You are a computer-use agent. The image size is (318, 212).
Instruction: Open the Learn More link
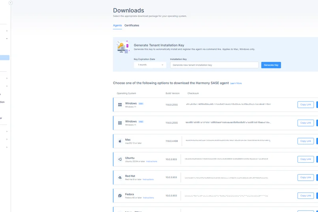click(x=236, y=84)
